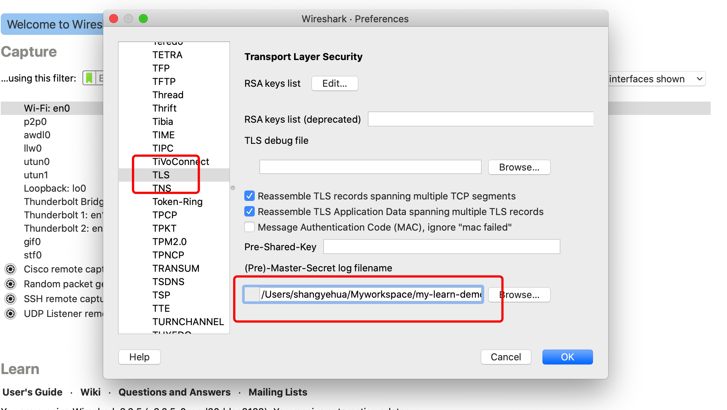Click Cancel to dismiss preferences
The height and width of the screenshot is (410, 727).
click(506, 357)
